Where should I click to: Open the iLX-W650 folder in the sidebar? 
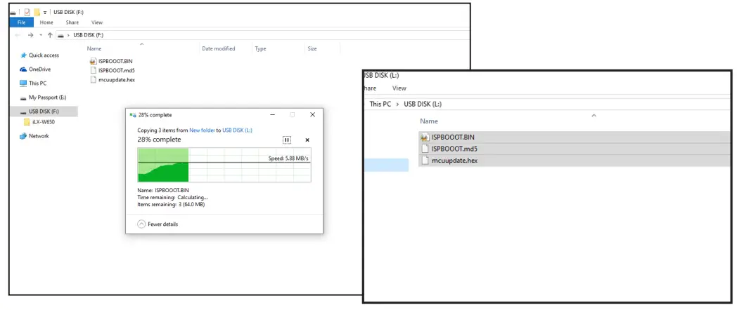tap(44, 122)
